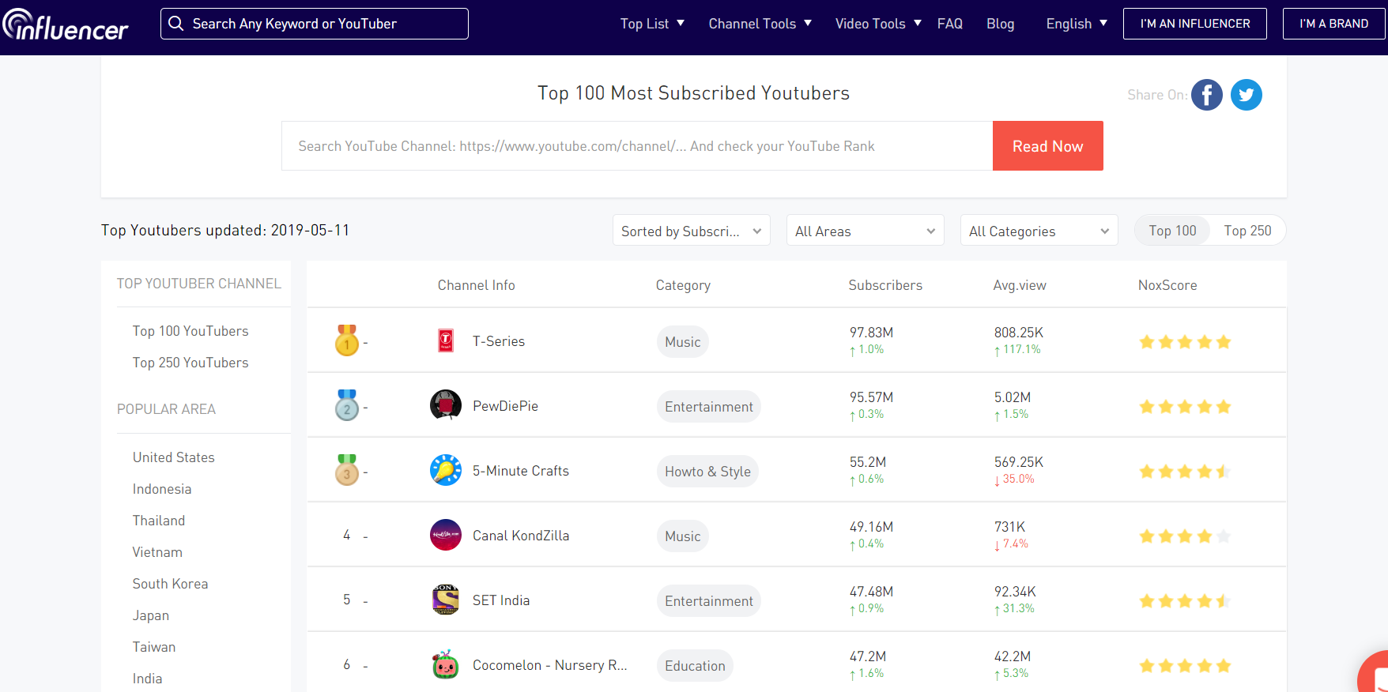Select Taiwan area

pyautogui.click(x=154, y=647)
